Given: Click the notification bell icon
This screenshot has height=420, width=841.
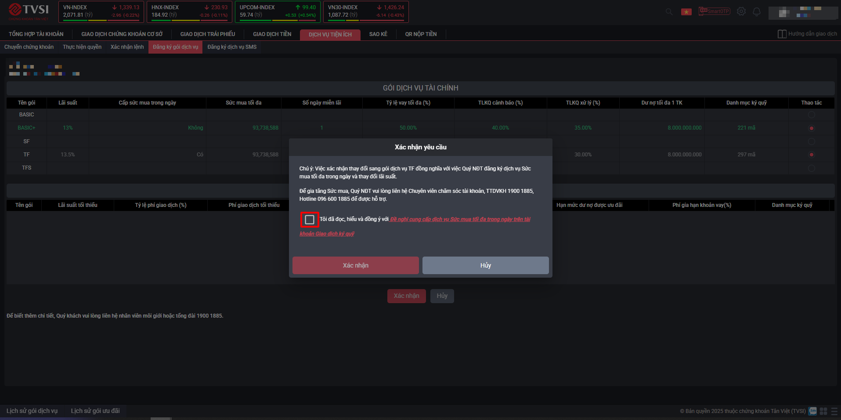Looking at the screenshot, I should click(756, 12).
